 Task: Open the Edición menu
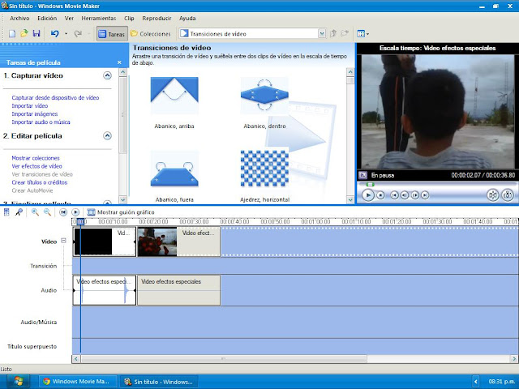[47, 18]
